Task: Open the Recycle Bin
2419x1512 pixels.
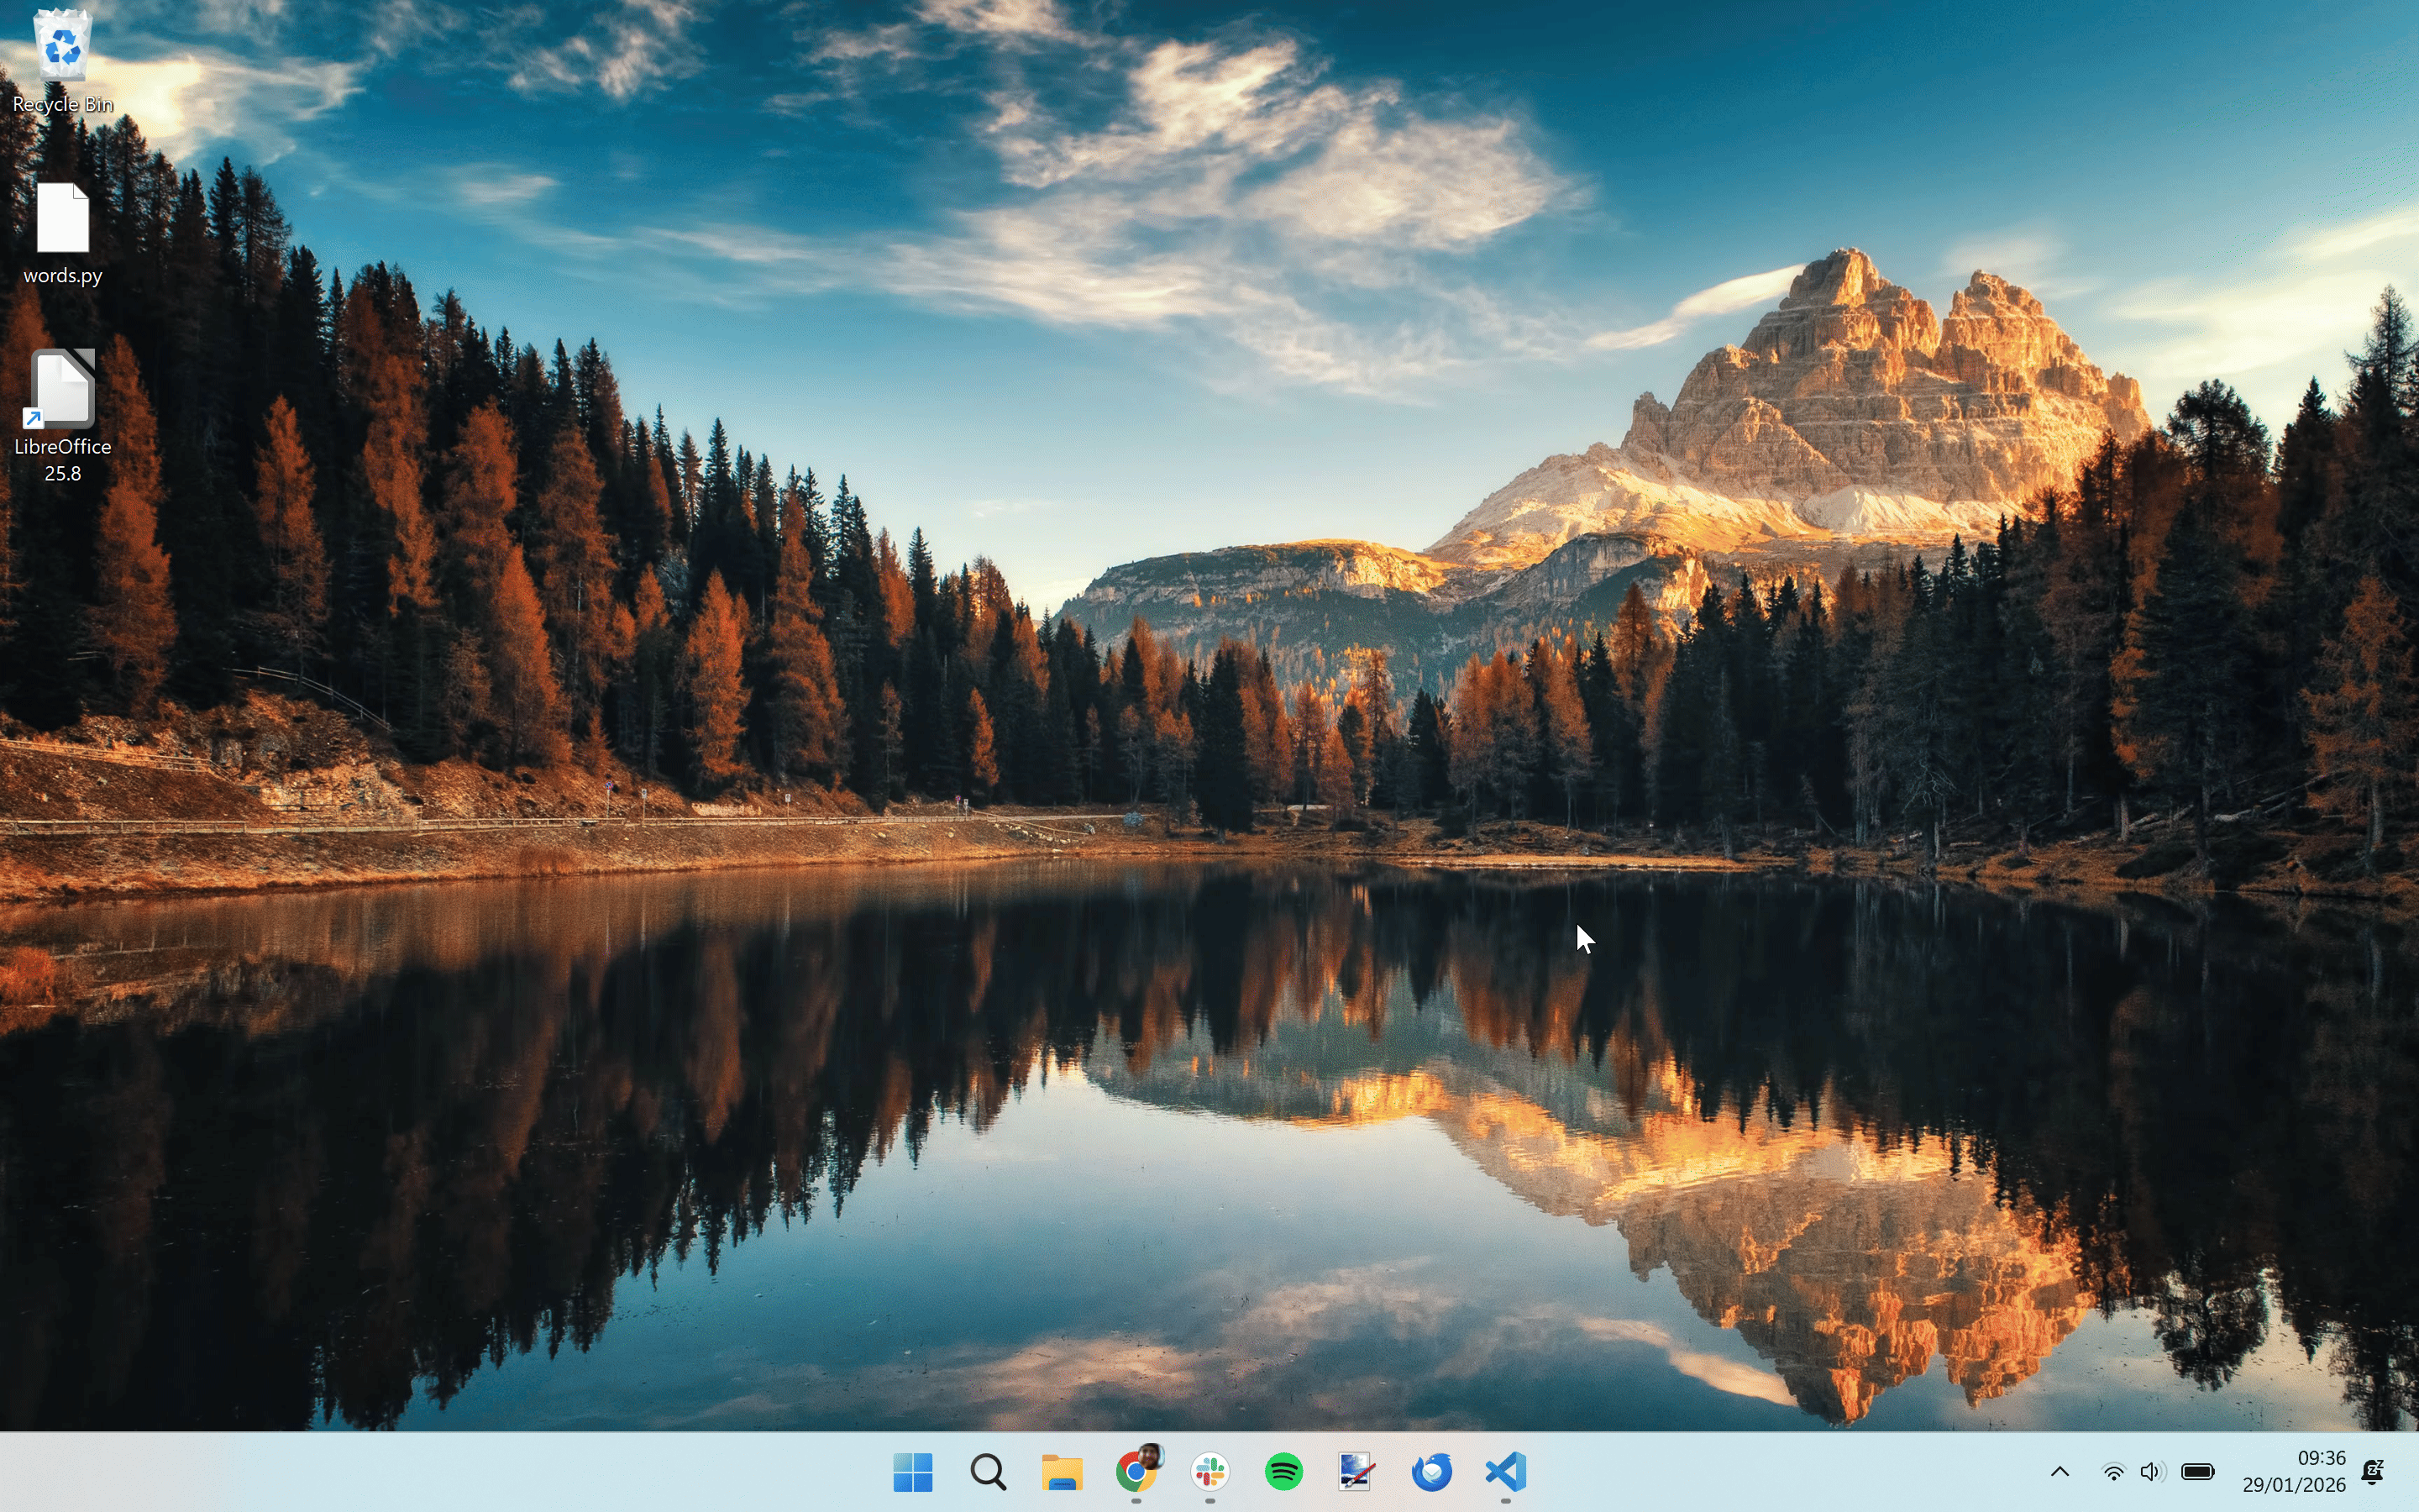Action: click(62, 60)
